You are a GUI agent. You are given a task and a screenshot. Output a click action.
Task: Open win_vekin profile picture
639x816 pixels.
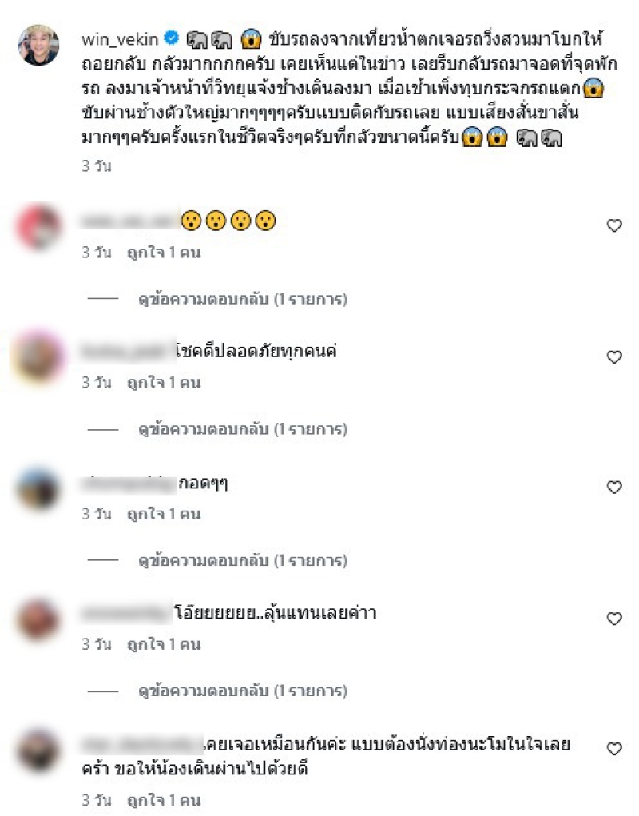(x=38, y=45)
